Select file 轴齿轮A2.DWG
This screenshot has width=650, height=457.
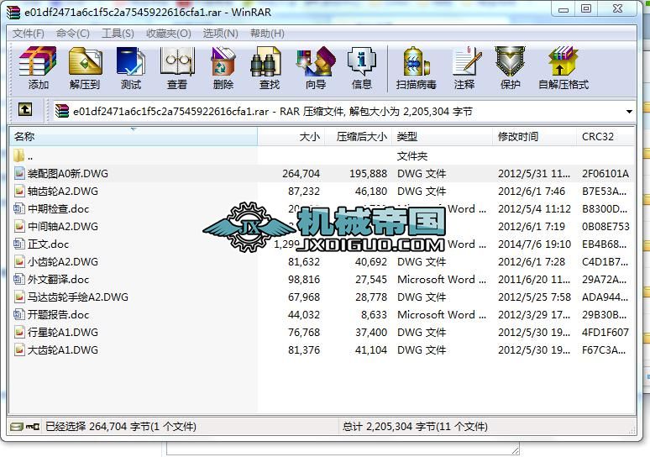pos(63,191)
